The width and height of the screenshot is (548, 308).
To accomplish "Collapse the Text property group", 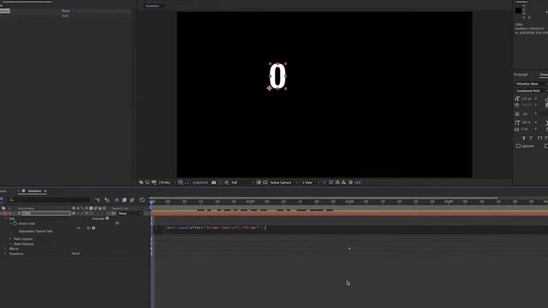I will 6,219.
